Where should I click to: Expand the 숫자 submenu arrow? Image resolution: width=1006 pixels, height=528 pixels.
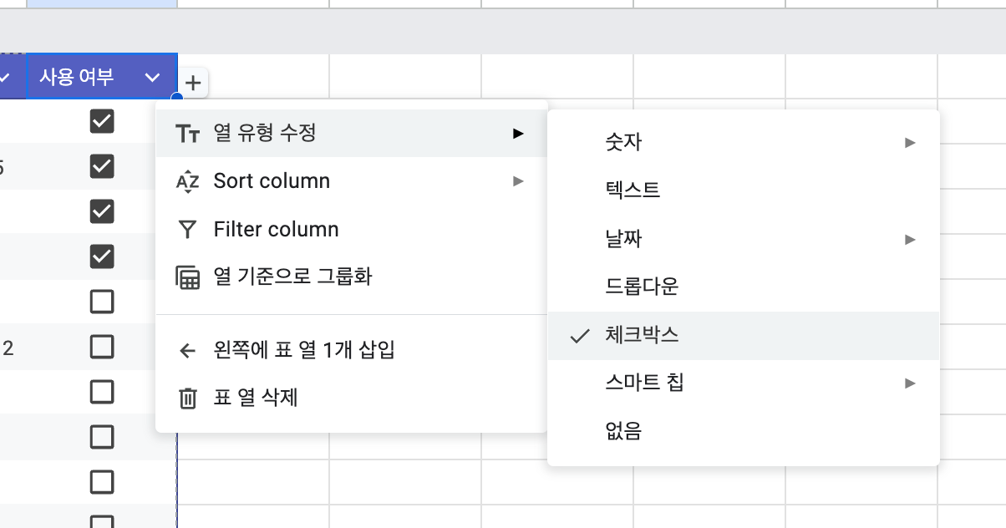pos(911,143)
